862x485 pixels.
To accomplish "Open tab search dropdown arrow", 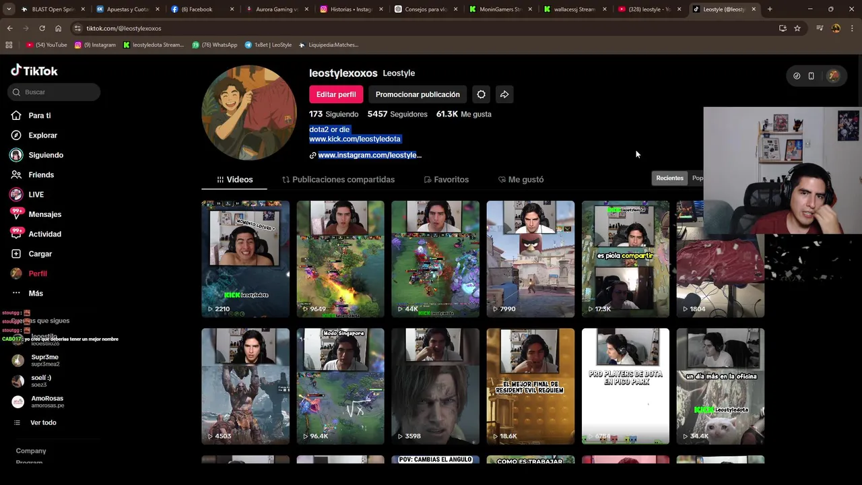I will (7, 9).
